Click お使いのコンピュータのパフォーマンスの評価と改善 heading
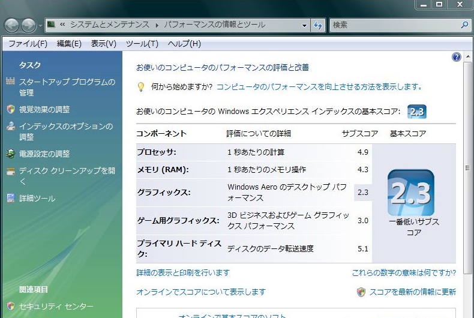The width and height of the screenshot is (474, 318). click(x=223, y=67)
